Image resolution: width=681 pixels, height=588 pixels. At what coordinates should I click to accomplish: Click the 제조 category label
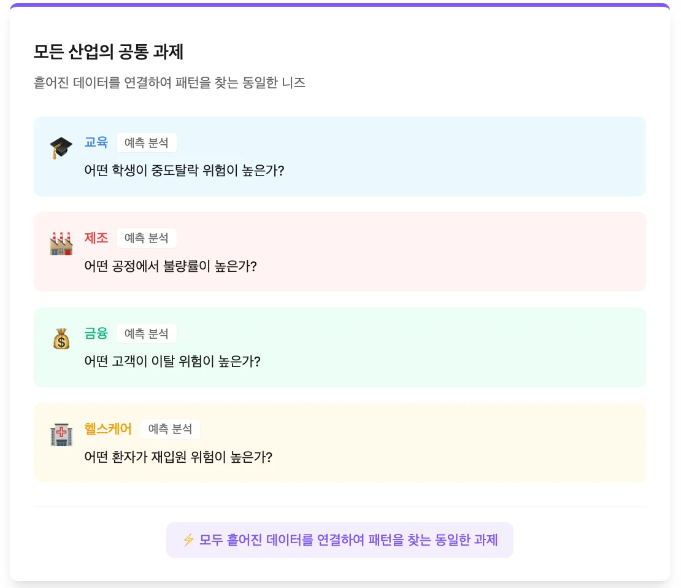tap(96, 238)
